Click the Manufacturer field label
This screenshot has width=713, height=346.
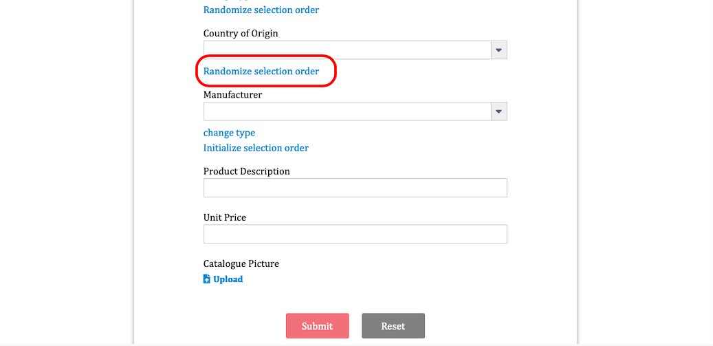pos(232,94)
